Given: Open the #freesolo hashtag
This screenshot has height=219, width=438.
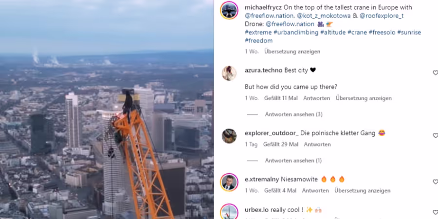Looking at the screenshot, I should [382, 33].
